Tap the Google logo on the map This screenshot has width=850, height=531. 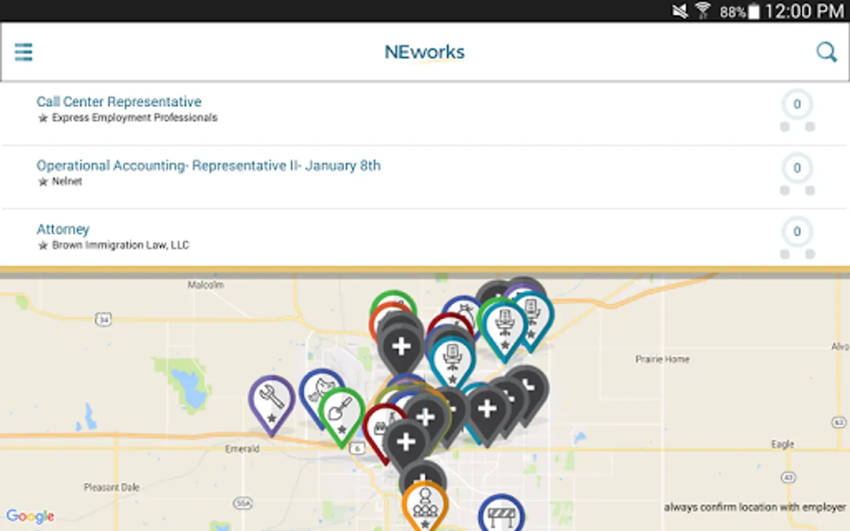pyautogui.click(x=30, y=516)
